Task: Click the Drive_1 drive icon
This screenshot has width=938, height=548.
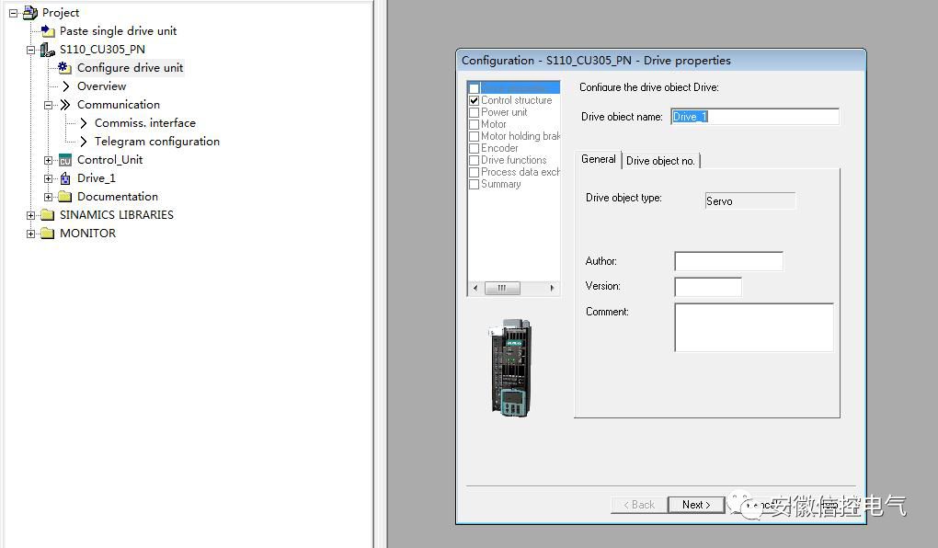Action: tap(65, 178)
